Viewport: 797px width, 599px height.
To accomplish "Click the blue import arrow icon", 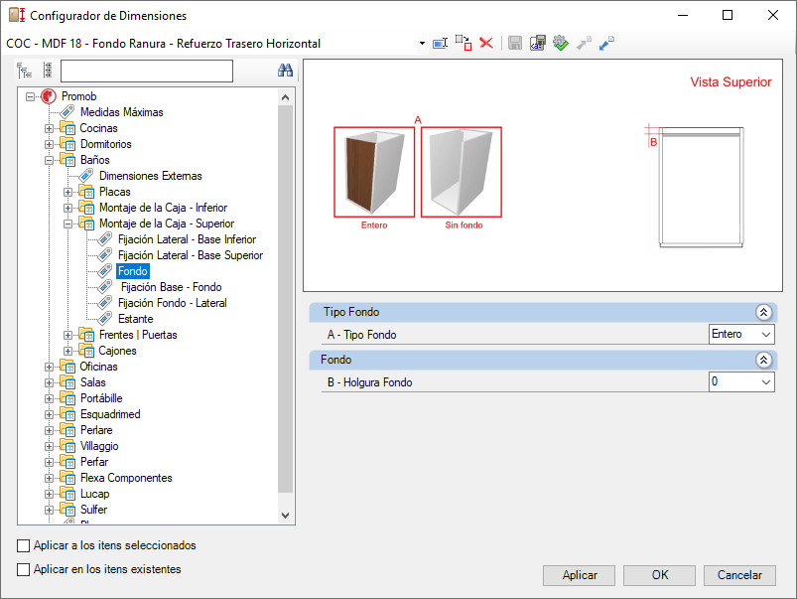I will pos(606,44).
